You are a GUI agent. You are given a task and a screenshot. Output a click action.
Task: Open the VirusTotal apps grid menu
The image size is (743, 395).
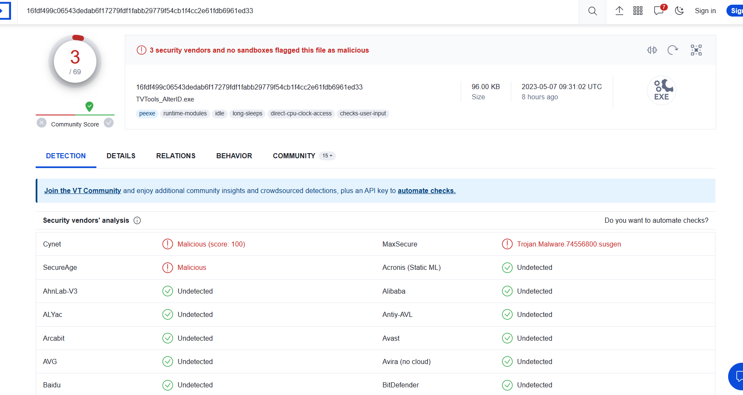(x=638, y=11)
